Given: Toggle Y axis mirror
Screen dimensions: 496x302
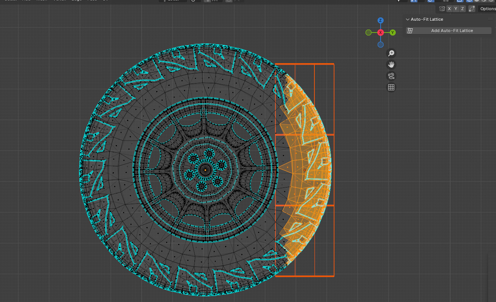Looking at the screenshot, I should click(x=456, y=9).
